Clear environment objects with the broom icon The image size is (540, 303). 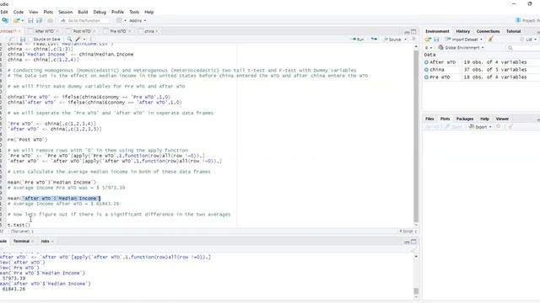click(x=491, y=40)
